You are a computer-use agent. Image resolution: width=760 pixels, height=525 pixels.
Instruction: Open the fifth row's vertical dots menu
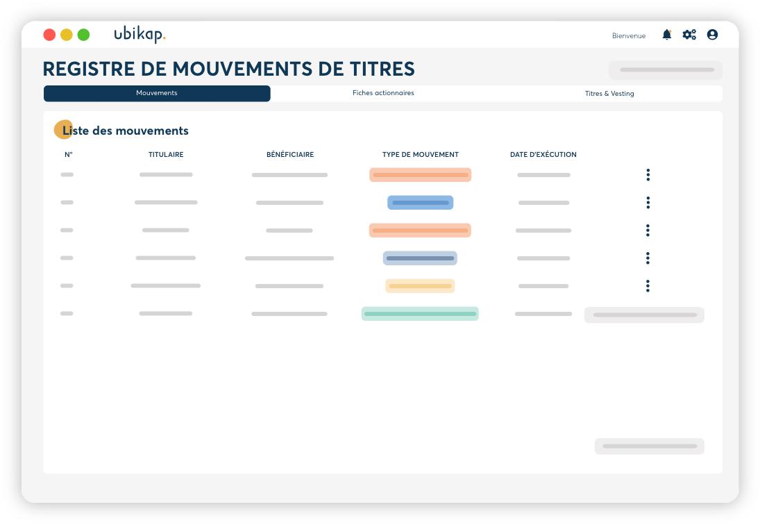pyautogui.click(x=648, y=285)
